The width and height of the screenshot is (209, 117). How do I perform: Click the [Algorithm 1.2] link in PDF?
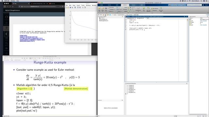(25, 89)
